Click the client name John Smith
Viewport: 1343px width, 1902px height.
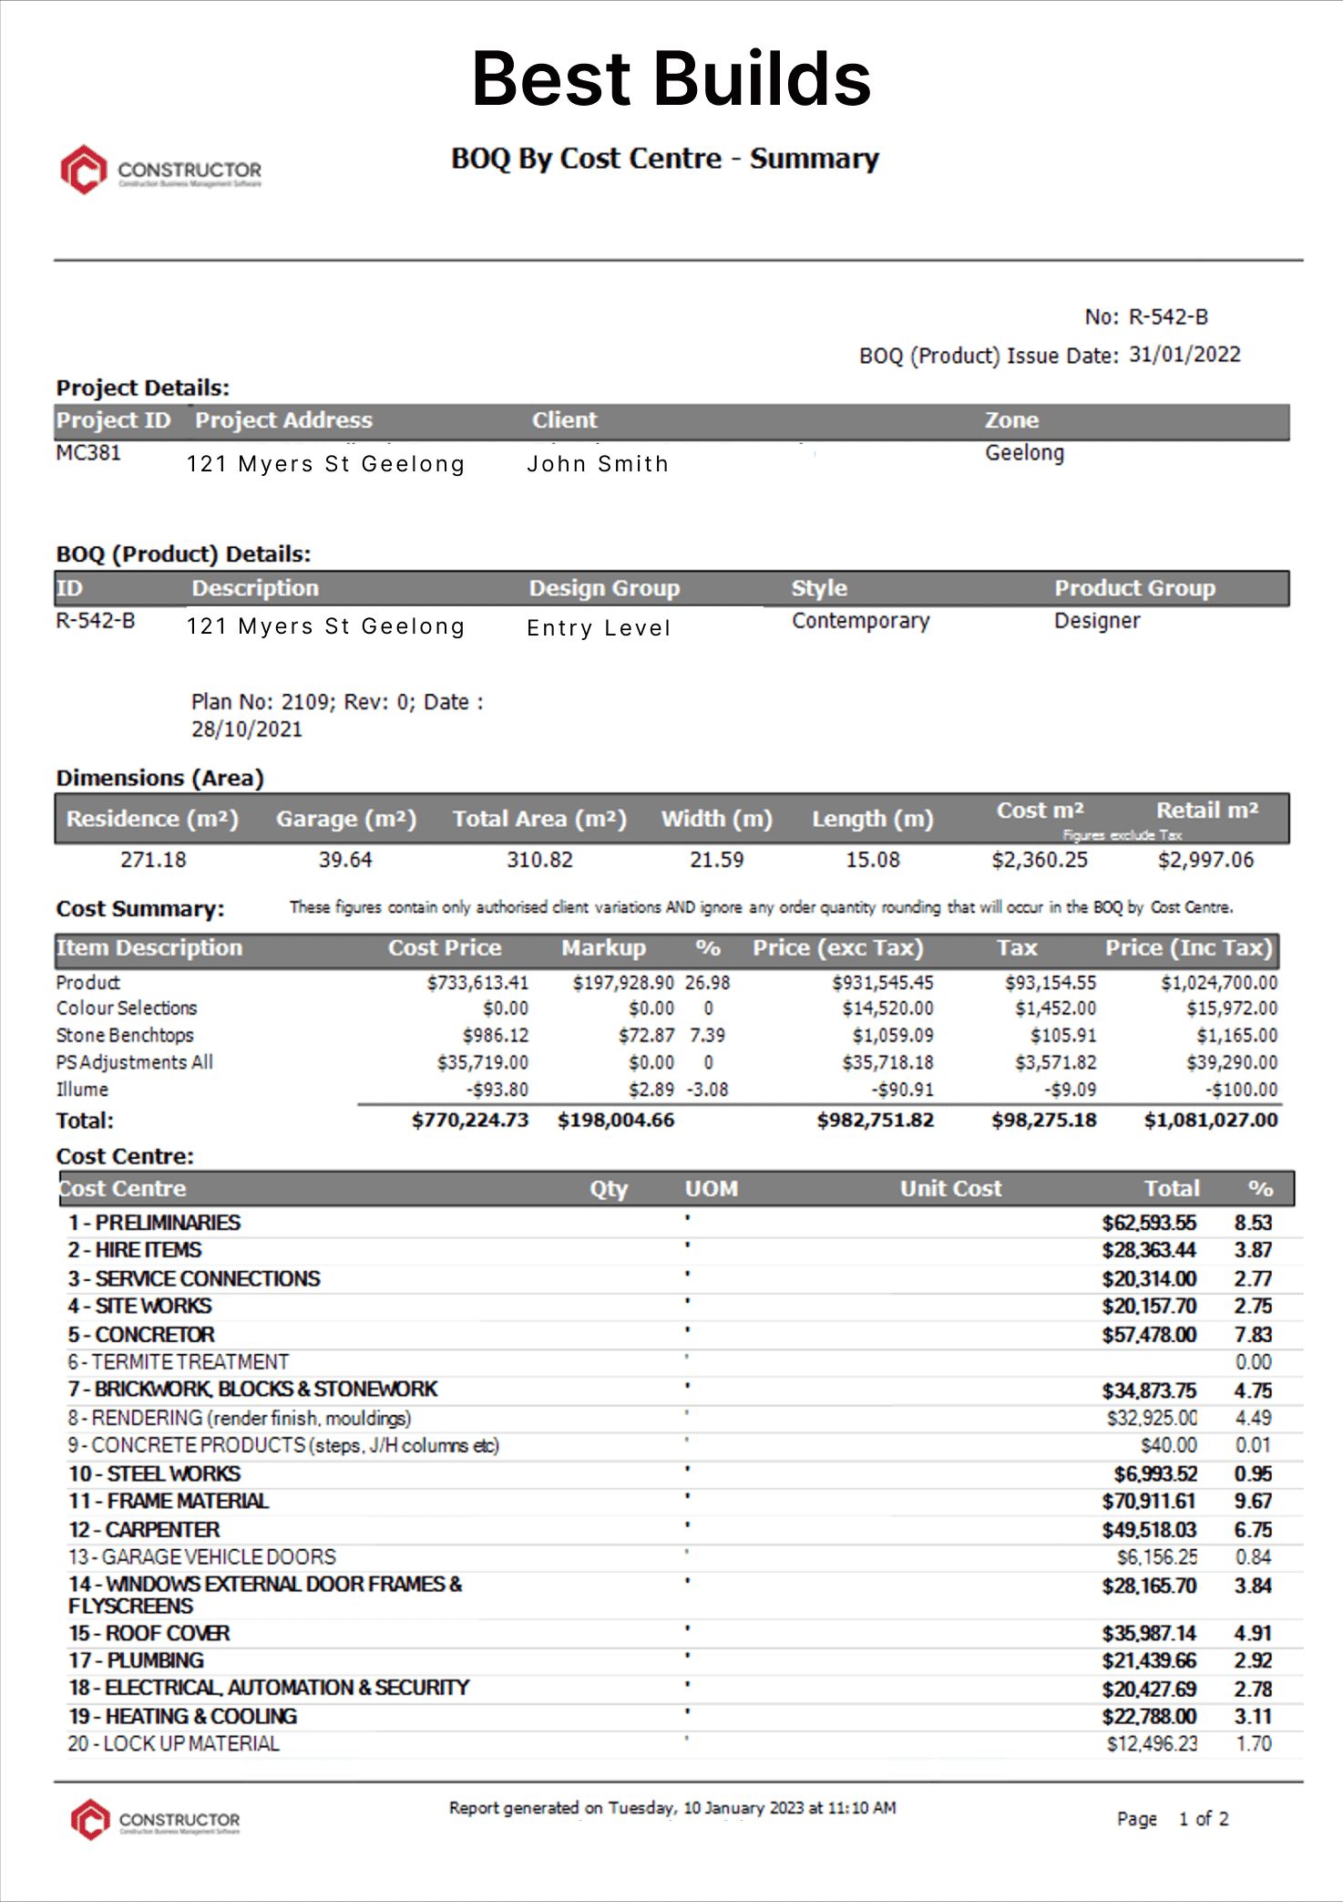598,464
